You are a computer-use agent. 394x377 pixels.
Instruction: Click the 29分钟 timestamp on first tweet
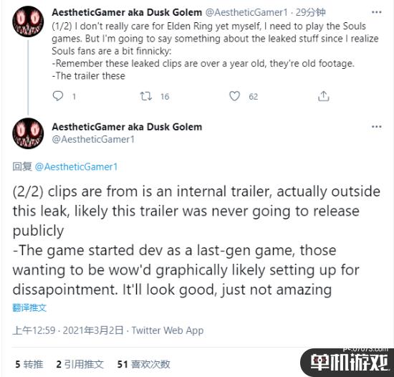tap(311, 12)
